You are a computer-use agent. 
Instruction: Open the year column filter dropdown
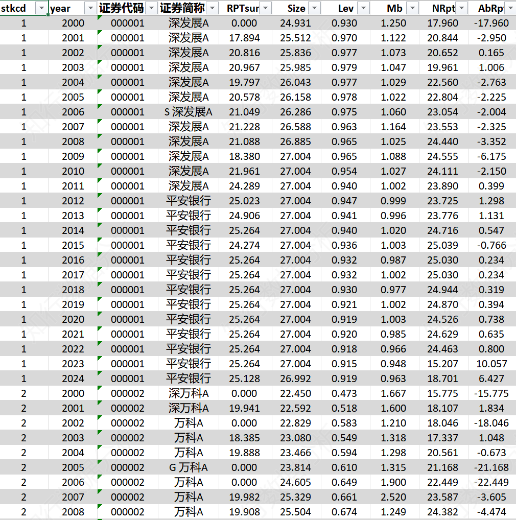(x=90, y=8)
